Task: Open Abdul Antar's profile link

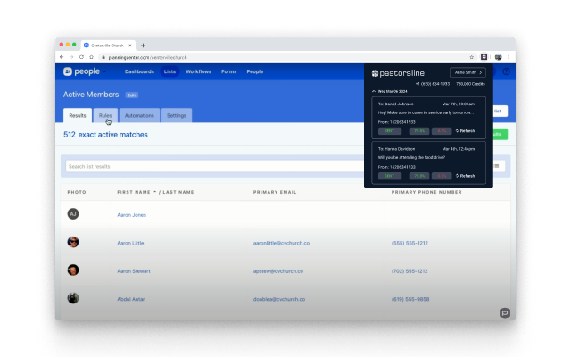Action: [131, 299]
